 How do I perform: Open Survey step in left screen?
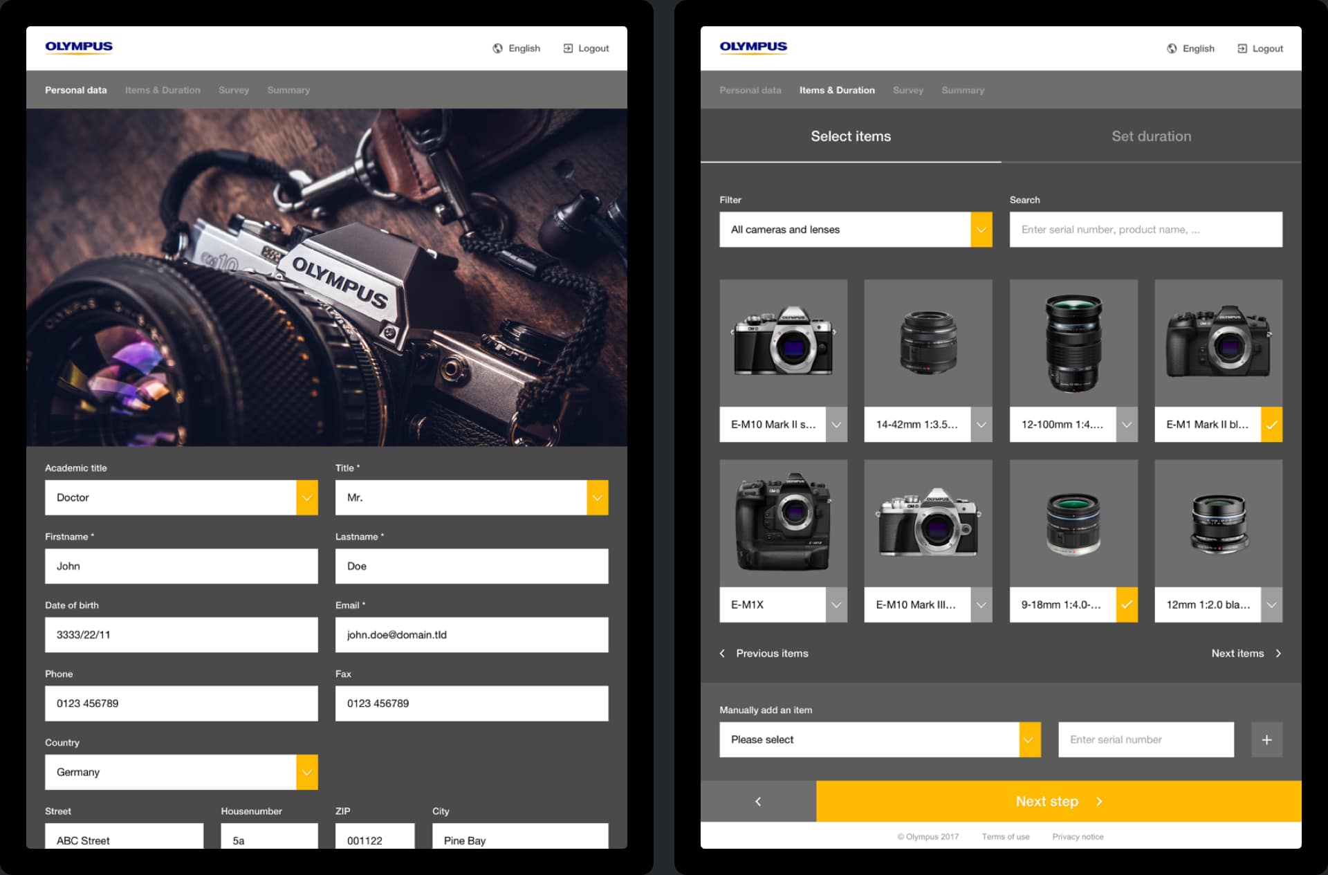(x=234, y=90)
